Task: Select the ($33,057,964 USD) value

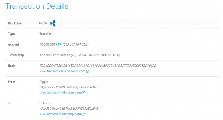Action: coord(75,44)
